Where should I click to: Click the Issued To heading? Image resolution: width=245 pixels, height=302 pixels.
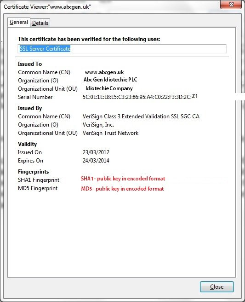(x=30, y=64)
